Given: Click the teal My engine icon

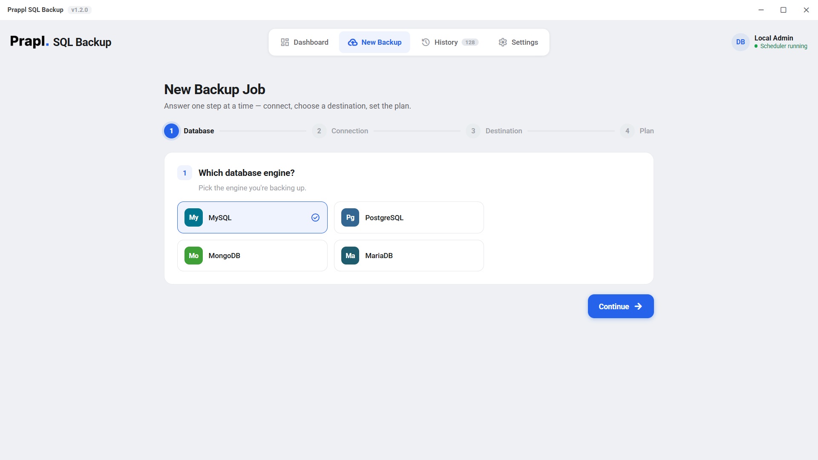Looking at the screenshot, I should click(x=193, y=217).
